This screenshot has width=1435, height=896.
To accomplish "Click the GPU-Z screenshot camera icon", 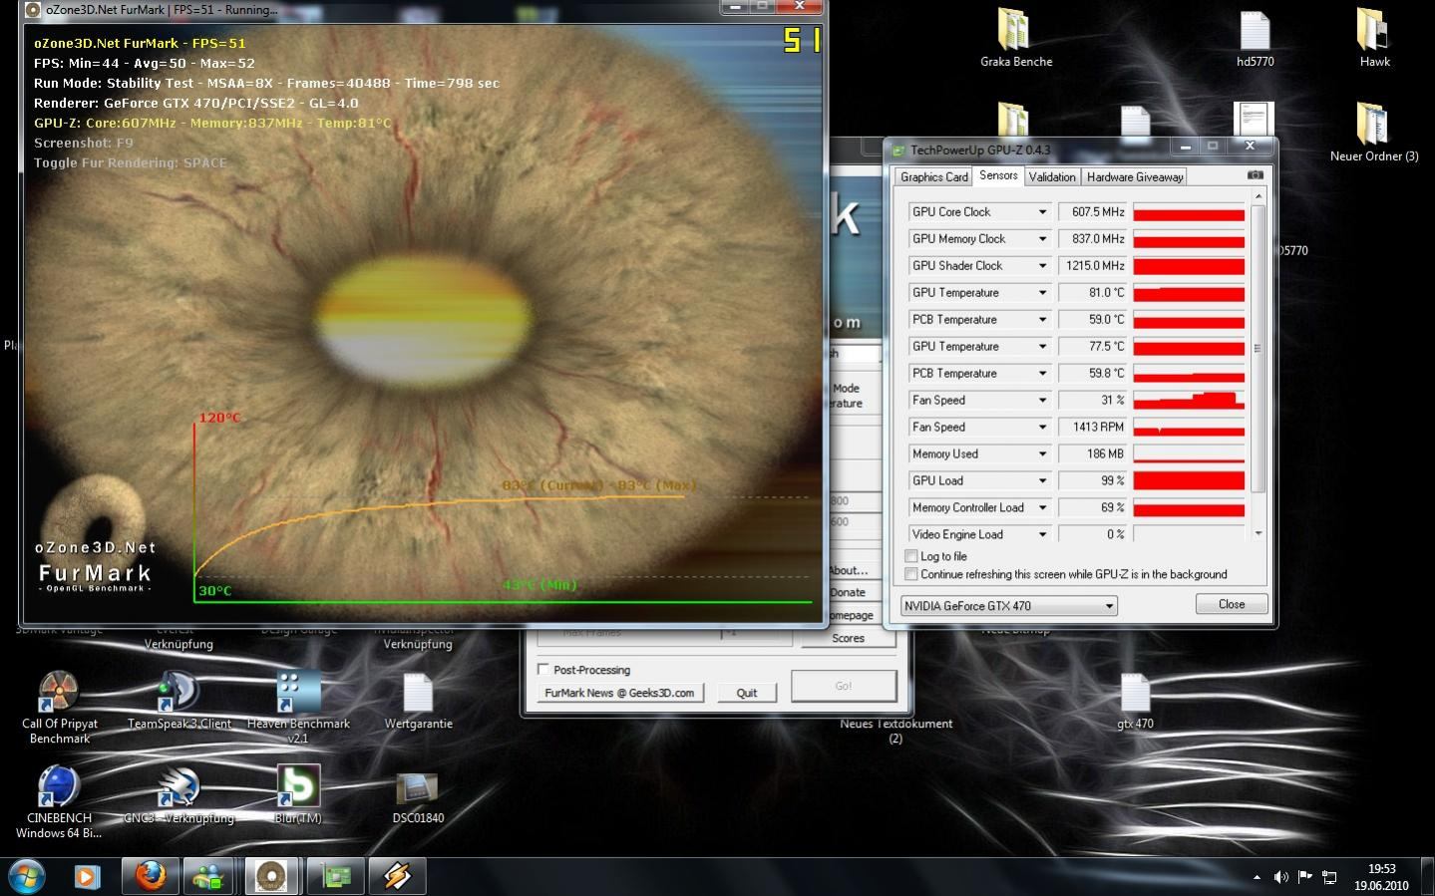I will (1256, 175).
